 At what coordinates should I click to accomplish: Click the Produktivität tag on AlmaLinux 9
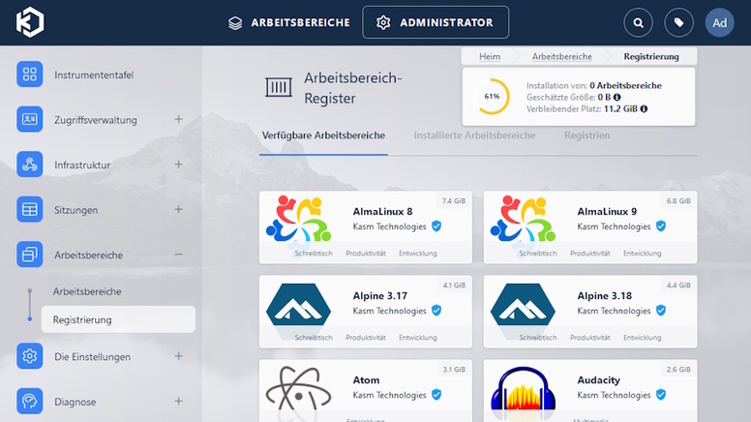coord(590,254)
